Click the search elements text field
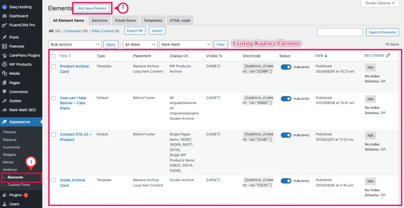 [340, 32]
